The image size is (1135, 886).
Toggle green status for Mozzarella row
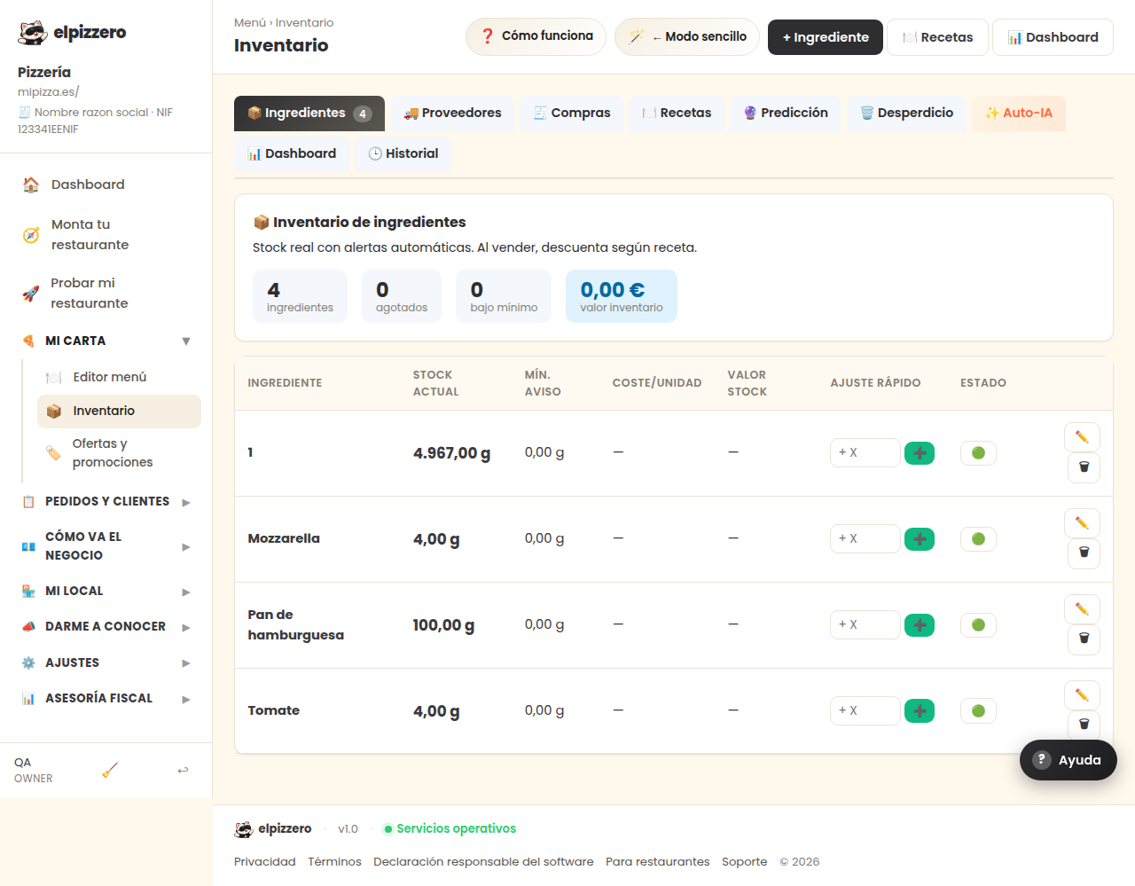(x=978, y=539)
